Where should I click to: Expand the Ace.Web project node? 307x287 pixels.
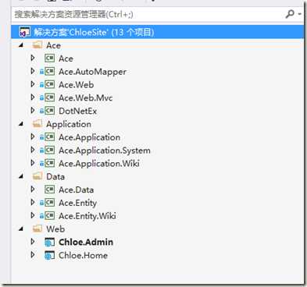click(33, 84)
